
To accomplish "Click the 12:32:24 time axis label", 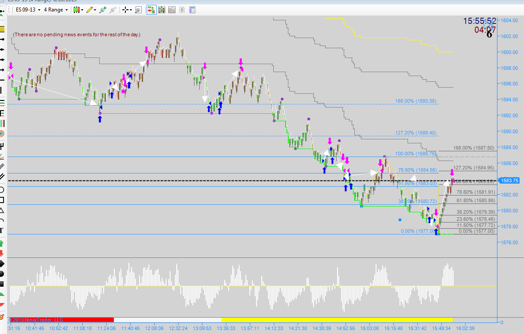I will tap(178, 328).
